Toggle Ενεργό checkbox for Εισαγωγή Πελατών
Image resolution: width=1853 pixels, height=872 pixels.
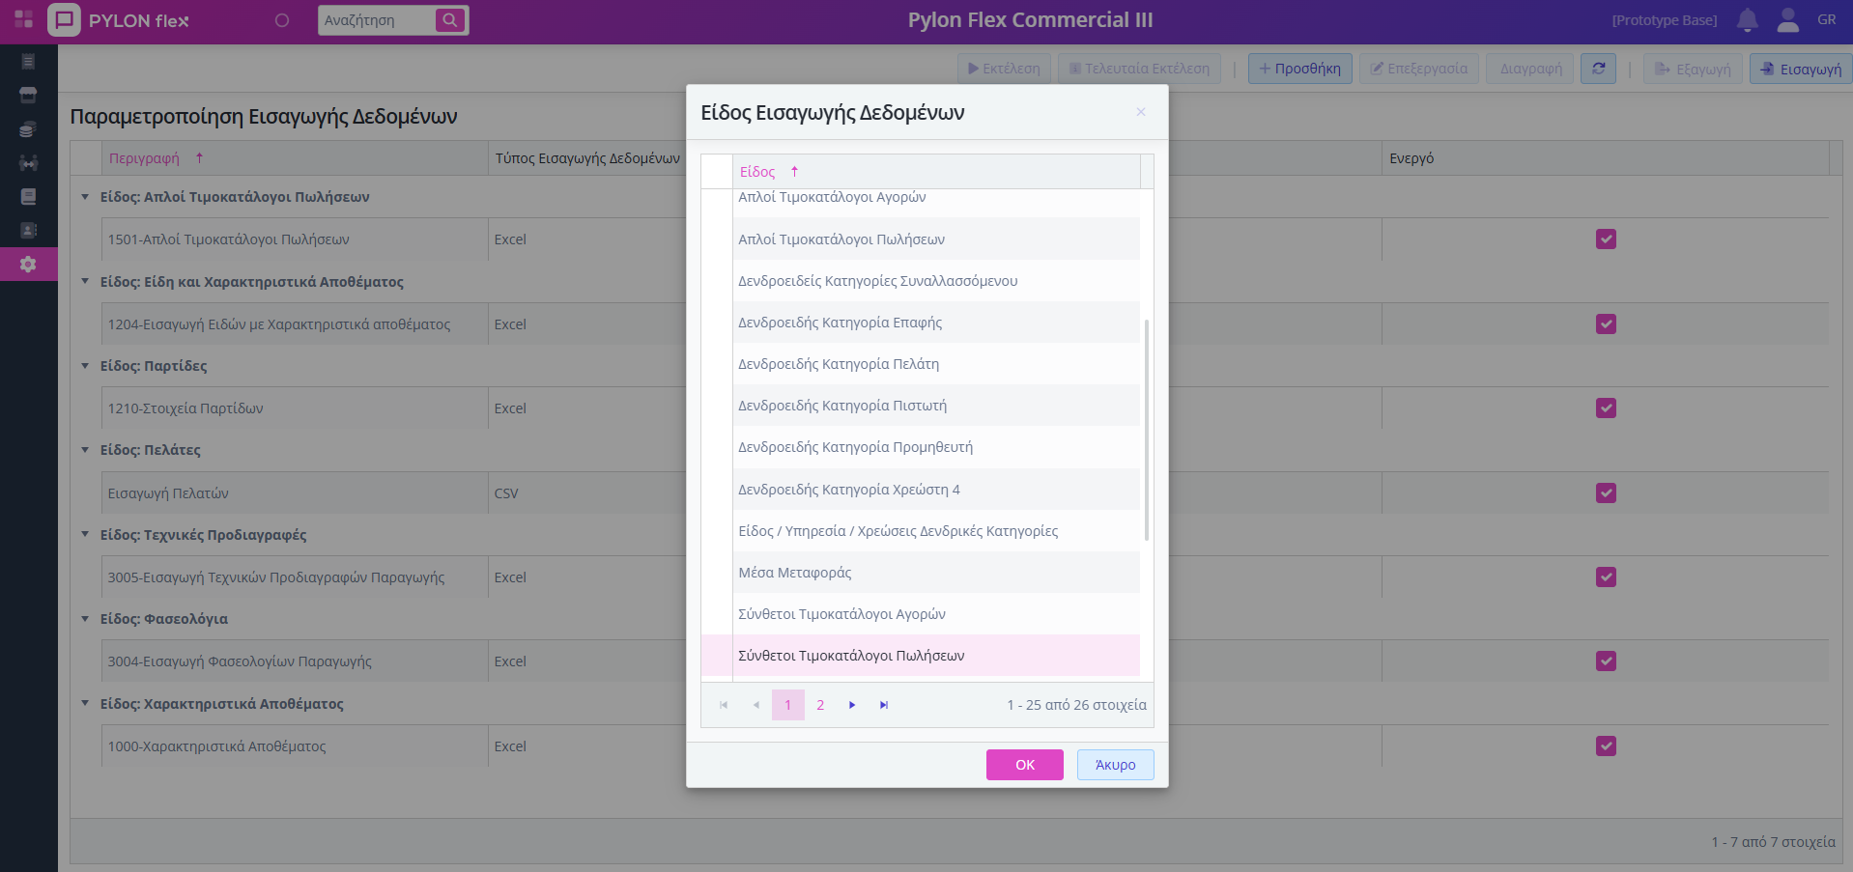tap(1606, 493)
